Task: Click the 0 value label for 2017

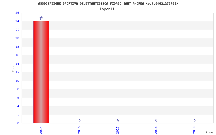Action: pyautogui.click(x=118, y=120)
